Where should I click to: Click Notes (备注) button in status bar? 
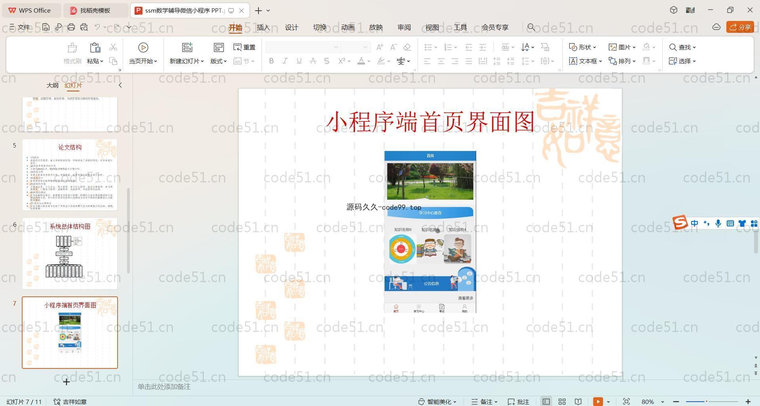(484, 402)
